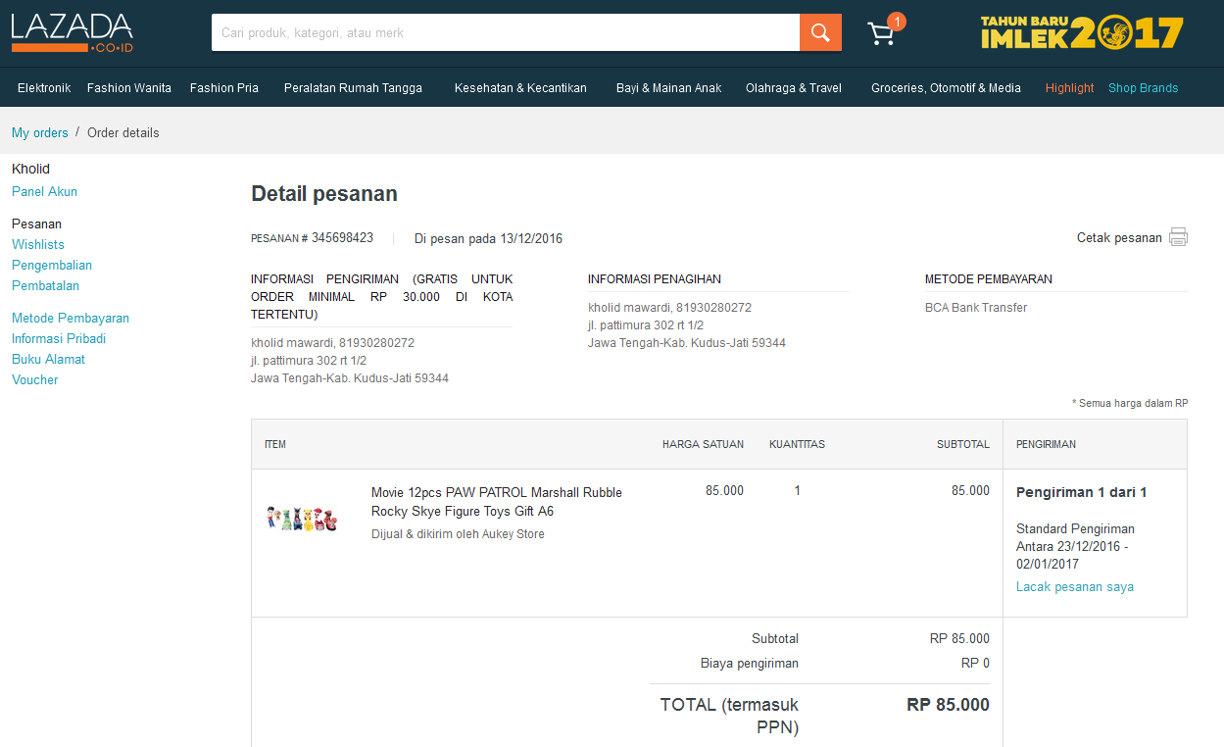Open the Pengembalian sidebar link
This screenshot has height=747, width=1224.
point(52,265)
